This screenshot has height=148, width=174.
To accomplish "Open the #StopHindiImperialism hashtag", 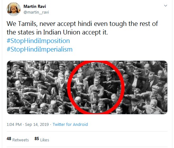I will pos(40,49).
